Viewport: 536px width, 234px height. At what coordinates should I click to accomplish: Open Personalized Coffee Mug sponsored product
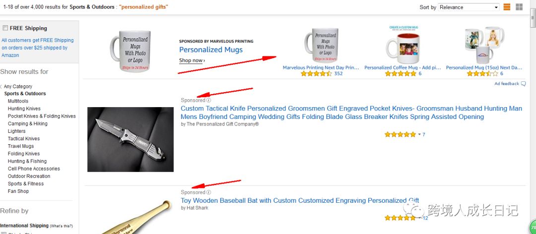pos(402,67)
